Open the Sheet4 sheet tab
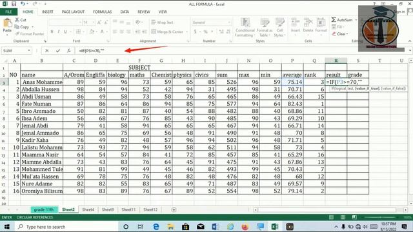 (88, 209)
